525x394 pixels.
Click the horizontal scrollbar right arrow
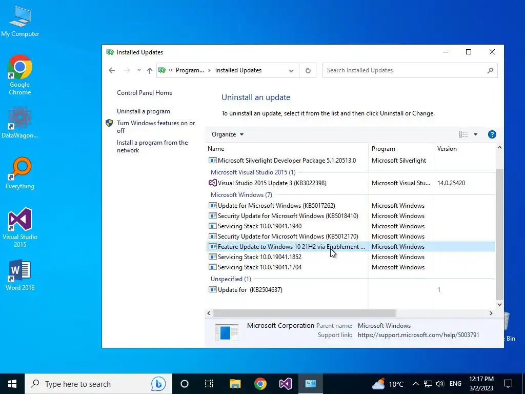(491, 313)
